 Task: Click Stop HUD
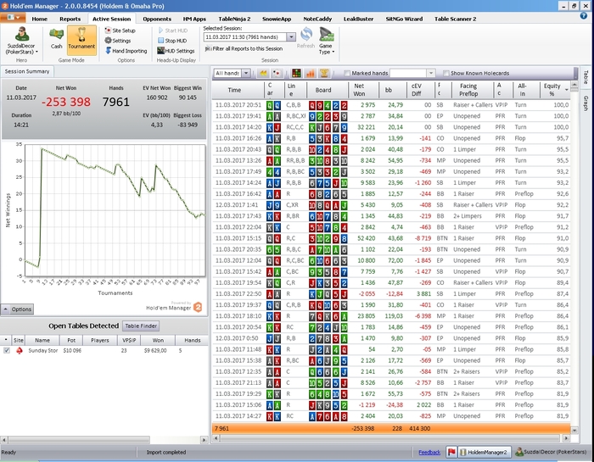pos(172,41)
